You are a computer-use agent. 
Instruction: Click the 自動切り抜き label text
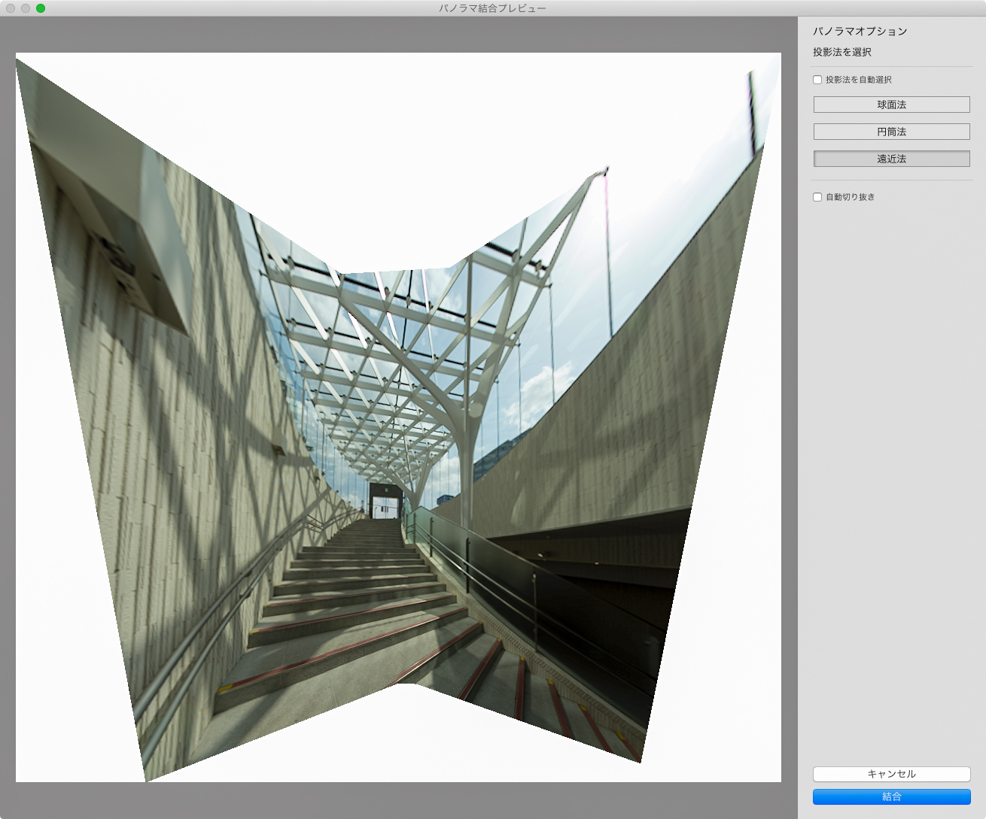(x=850, y=197)
